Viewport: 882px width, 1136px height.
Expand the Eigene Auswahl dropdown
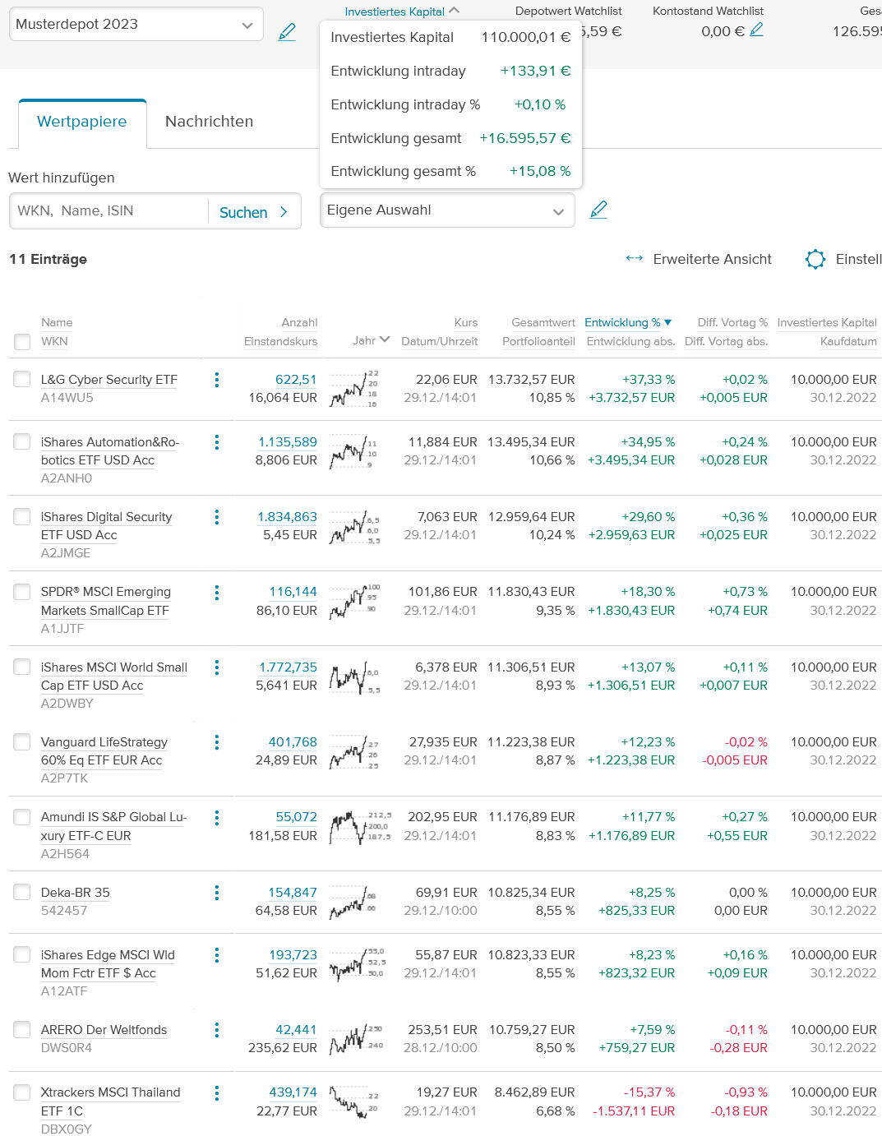447,210
